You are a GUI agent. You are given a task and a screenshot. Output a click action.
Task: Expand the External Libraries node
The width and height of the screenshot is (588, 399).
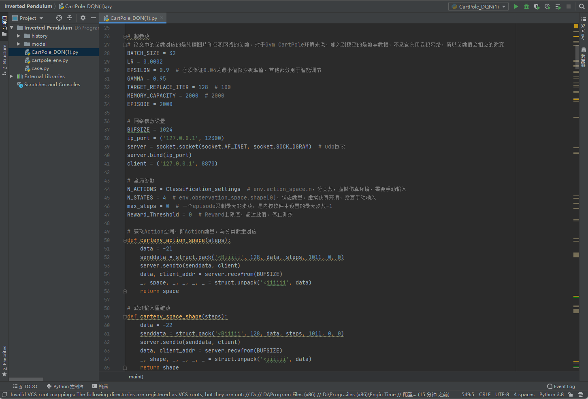[x=11, y=76]
